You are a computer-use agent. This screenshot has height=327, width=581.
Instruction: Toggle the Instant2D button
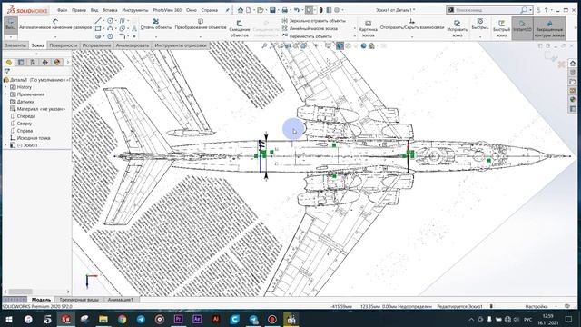click(x=523, y=28)
